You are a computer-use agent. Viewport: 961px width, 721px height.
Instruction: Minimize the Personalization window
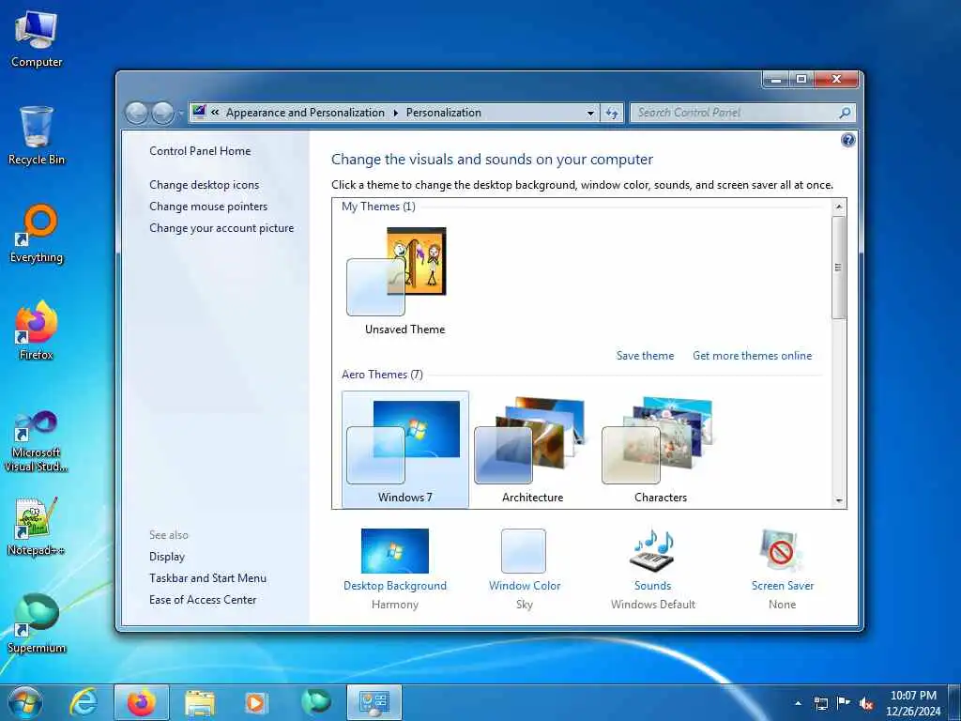[776, 79]
